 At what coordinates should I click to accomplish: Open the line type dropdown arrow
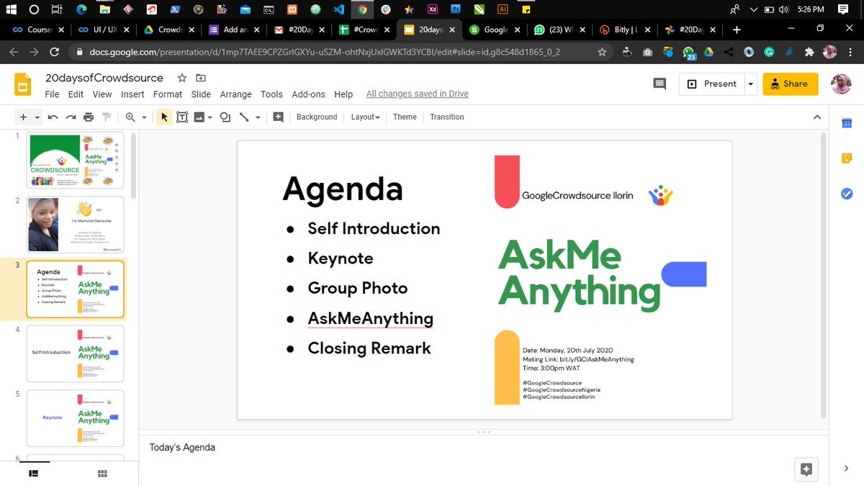click(x=258, y=117)
